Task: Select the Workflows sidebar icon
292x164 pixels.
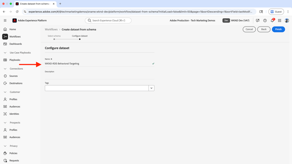Action: tap(5, 37)
